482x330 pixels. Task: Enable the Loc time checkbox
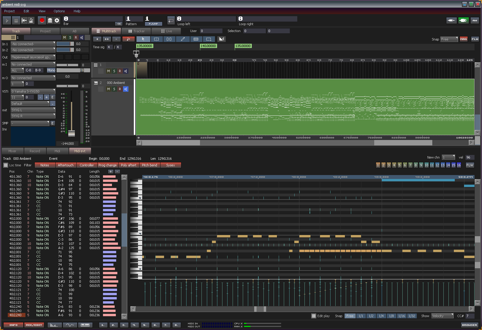5,165
